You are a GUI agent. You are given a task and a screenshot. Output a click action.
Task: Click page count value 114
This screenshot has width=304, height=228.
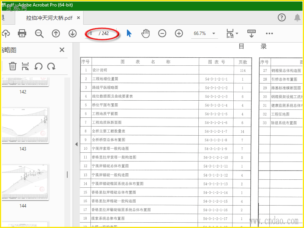243,71
